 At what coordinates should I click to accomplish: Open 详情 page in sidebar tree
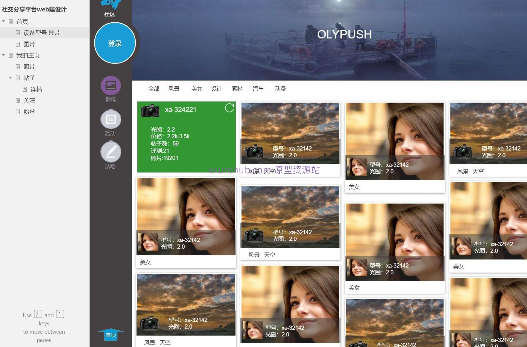click(36, 89)
